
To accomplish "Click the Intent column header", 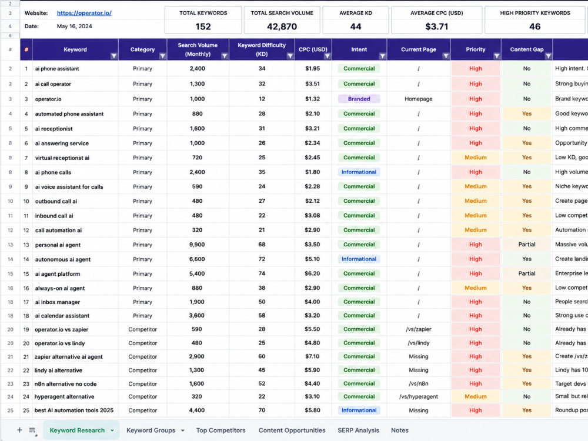I will (x=359, y=49).
